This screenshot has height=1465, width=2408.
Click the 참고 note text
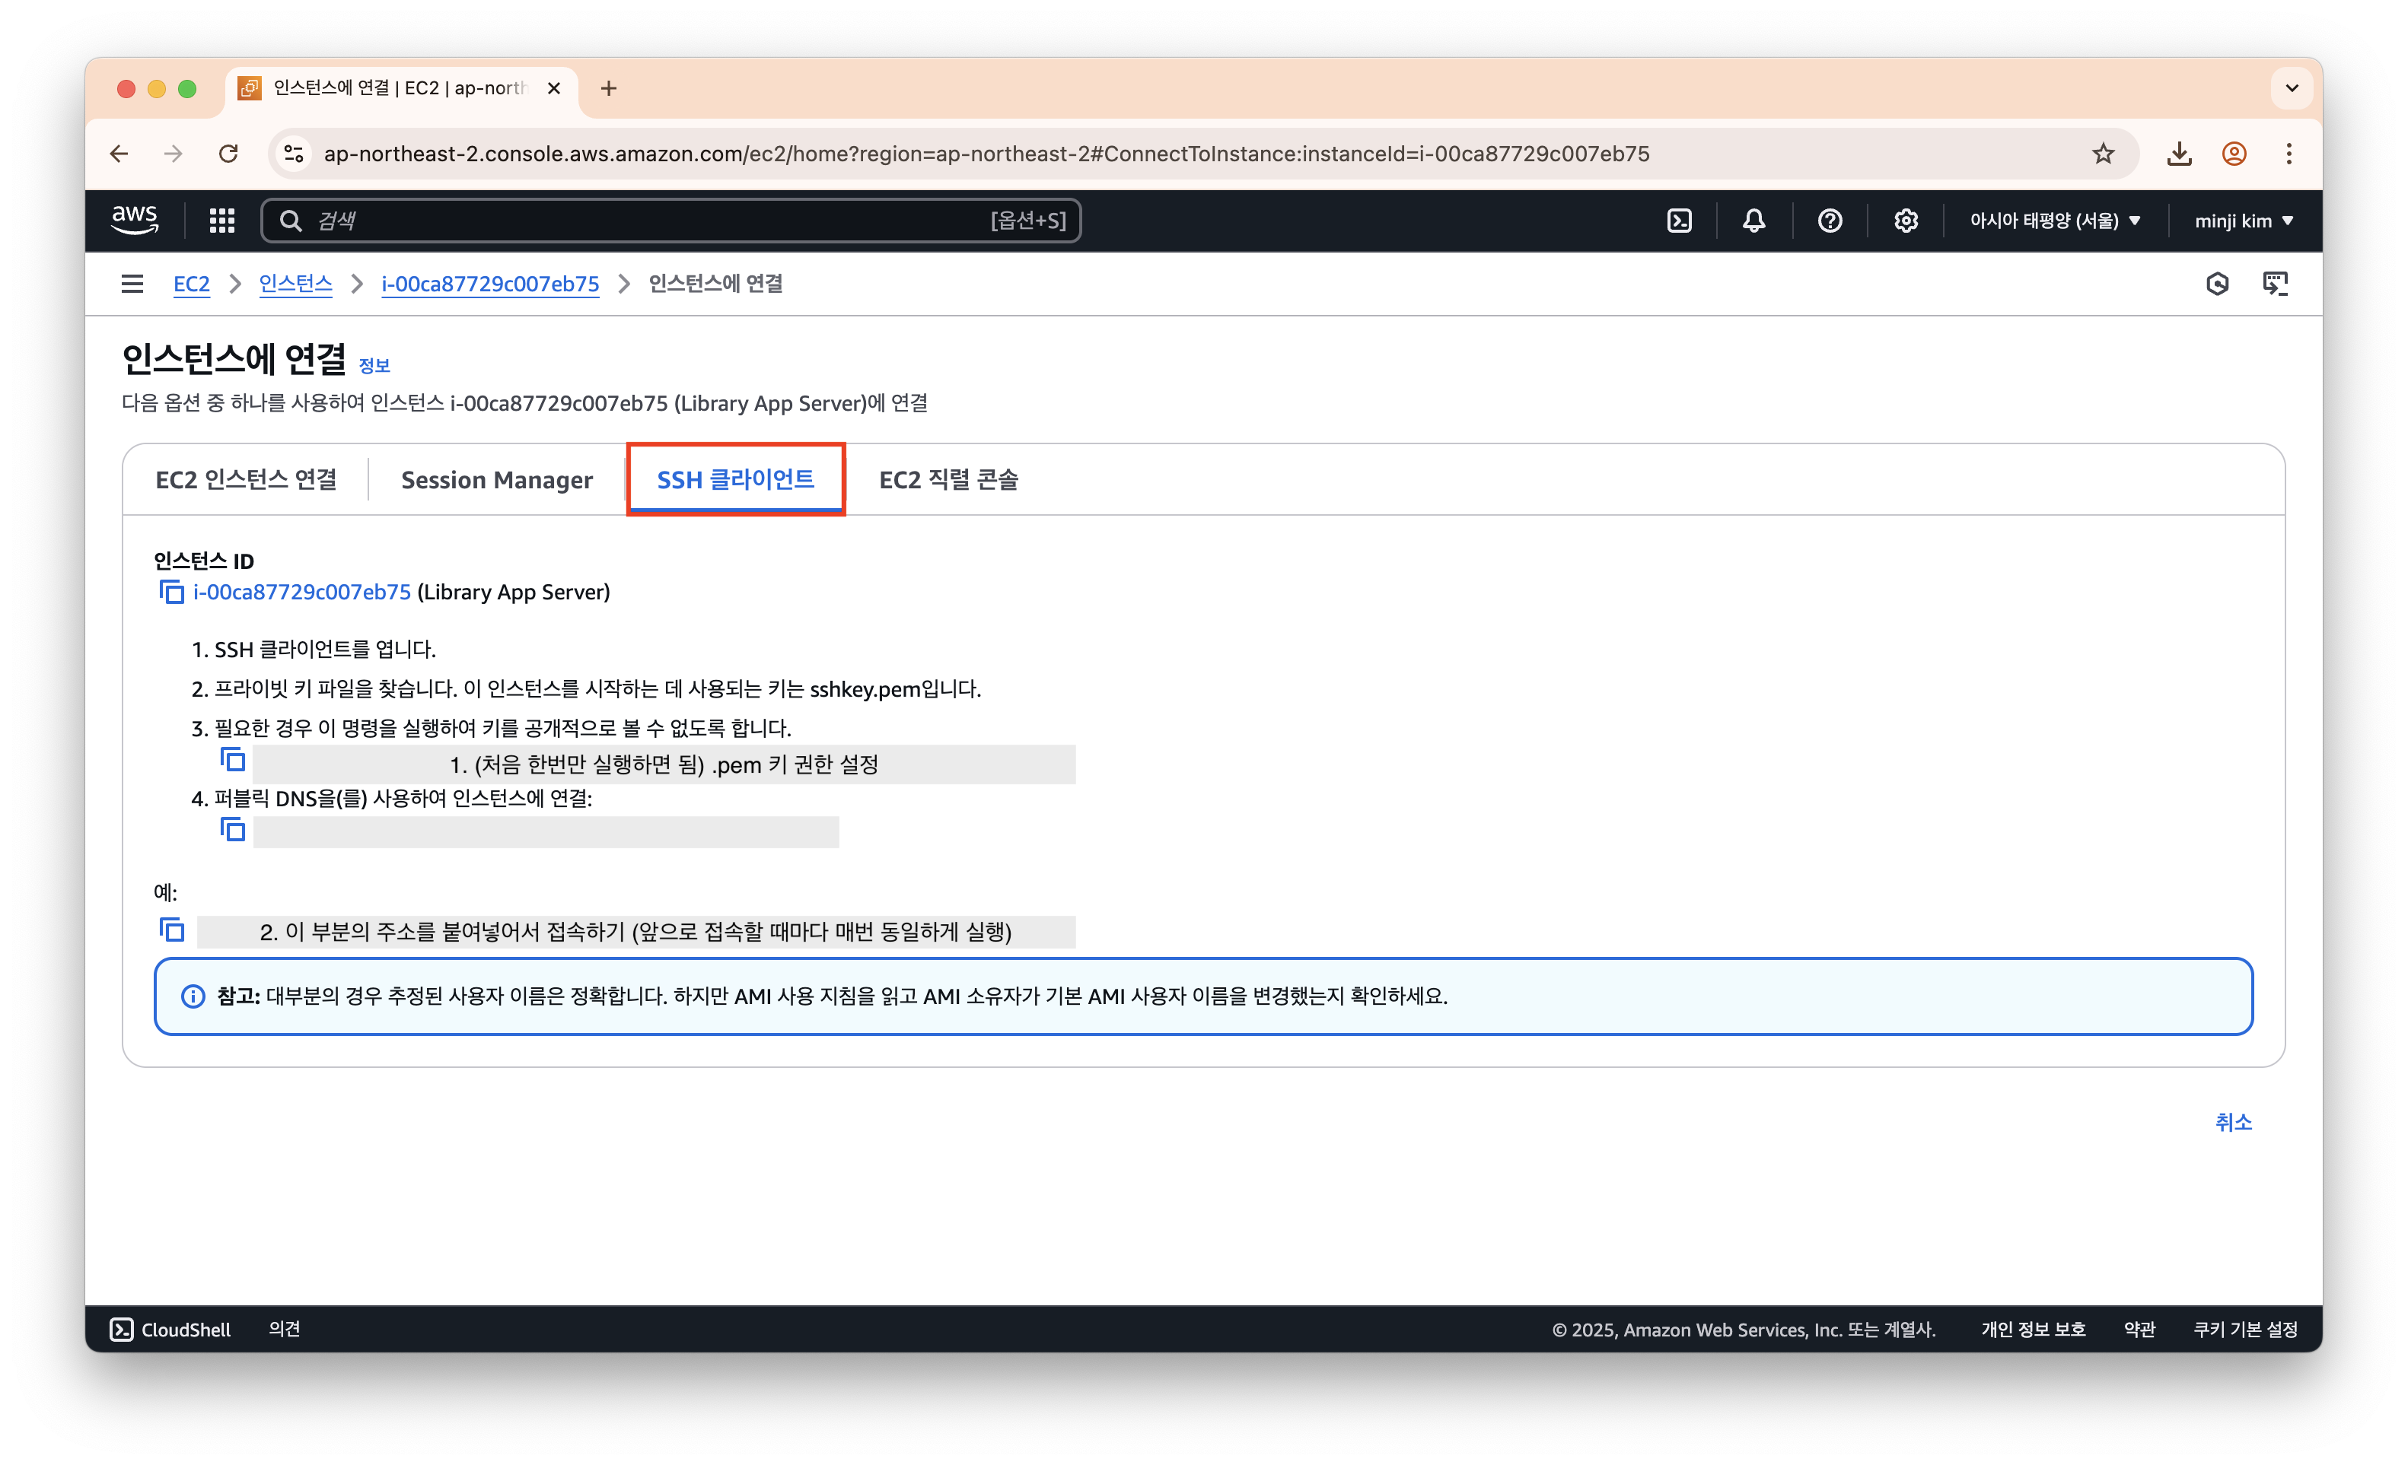pyautogui.click(x=832, y=996)
